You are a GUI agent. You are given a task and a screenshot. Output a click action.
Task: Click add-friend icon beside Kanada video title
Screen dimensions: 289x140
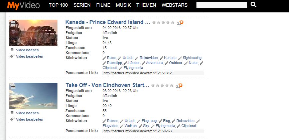(x=180, y=23)
